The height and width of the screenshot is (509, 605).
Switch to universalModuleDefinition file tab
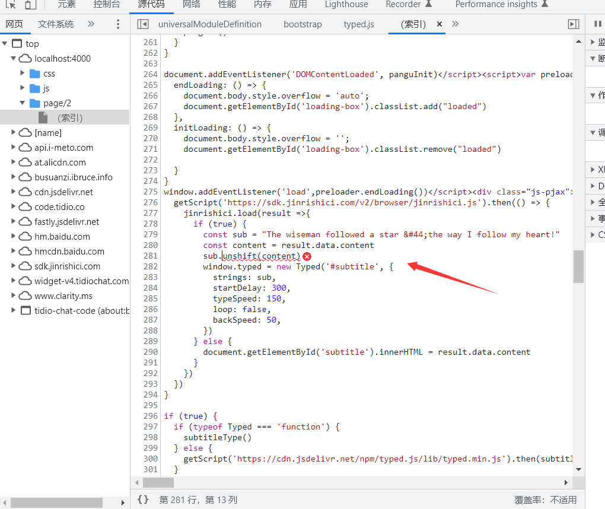(210, 24)
